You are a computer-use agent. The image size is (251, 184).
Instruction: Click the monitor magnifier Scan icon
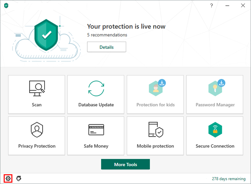pyautogui.click(x=37, y=88)
